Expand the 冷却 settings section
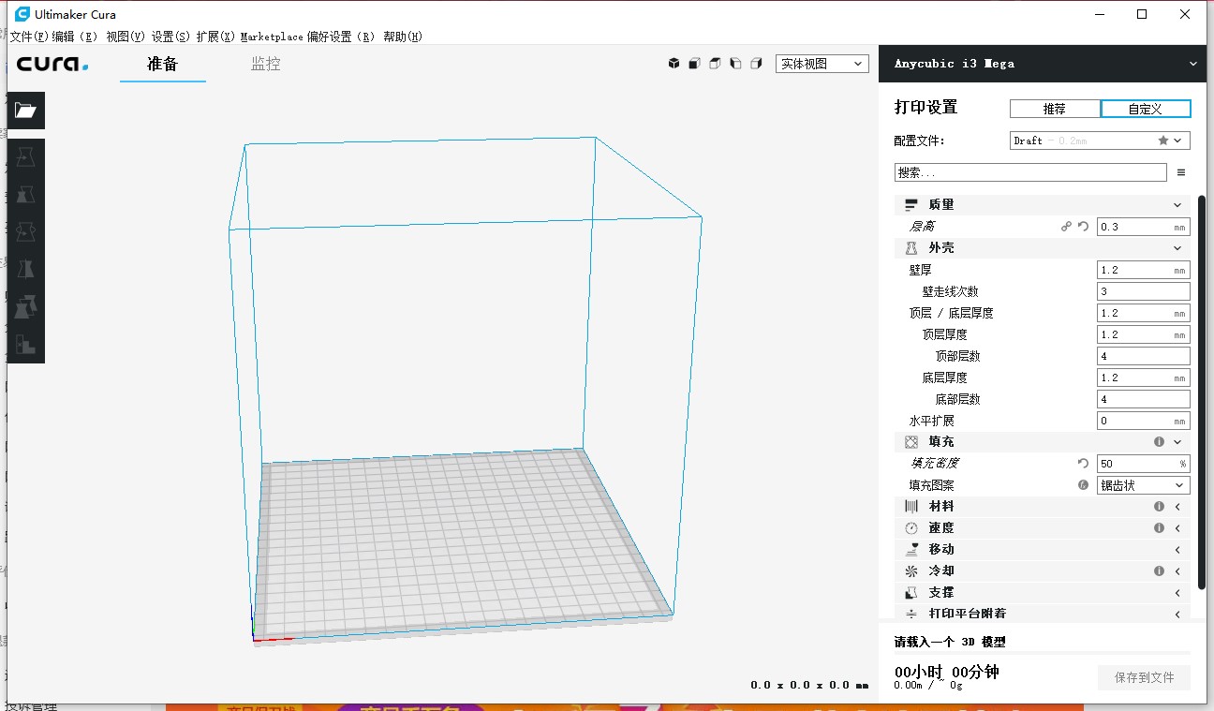Viewport: 1214px width, 711px height. pos(1044,570)
